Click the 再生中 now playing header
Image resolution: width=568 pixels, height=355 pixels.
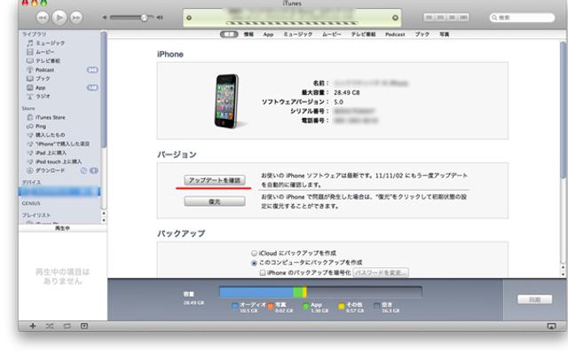62,228
